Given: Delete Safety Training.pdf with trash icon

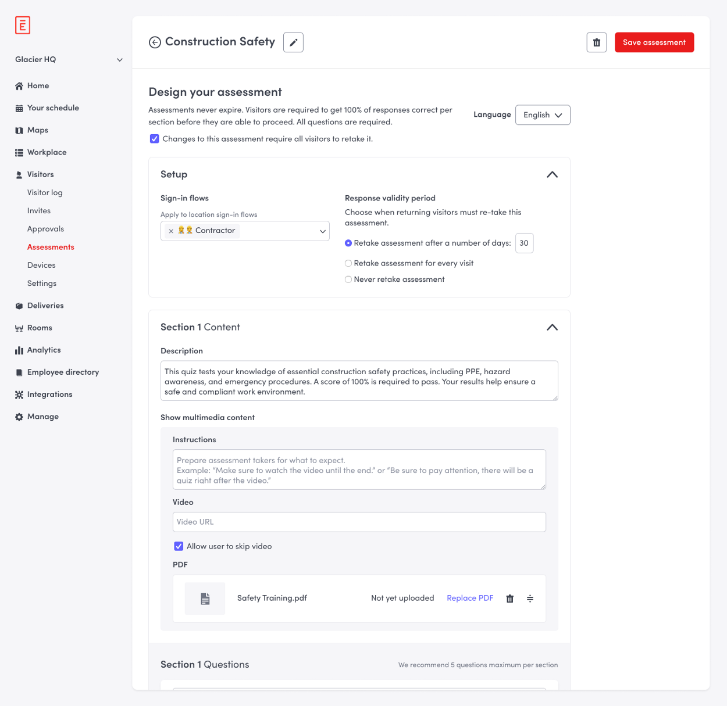Looking at the screenshot, I should [x=510, y=599].
